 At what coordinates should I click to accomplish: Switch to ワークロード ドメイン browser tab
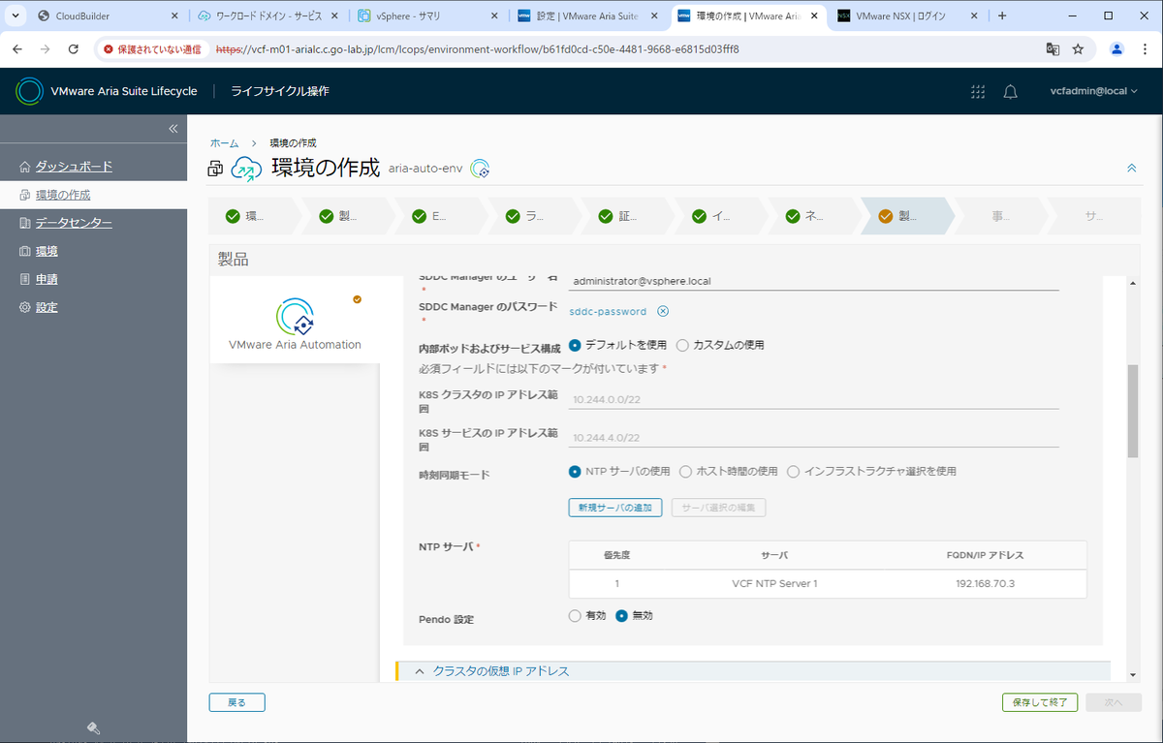269,16
